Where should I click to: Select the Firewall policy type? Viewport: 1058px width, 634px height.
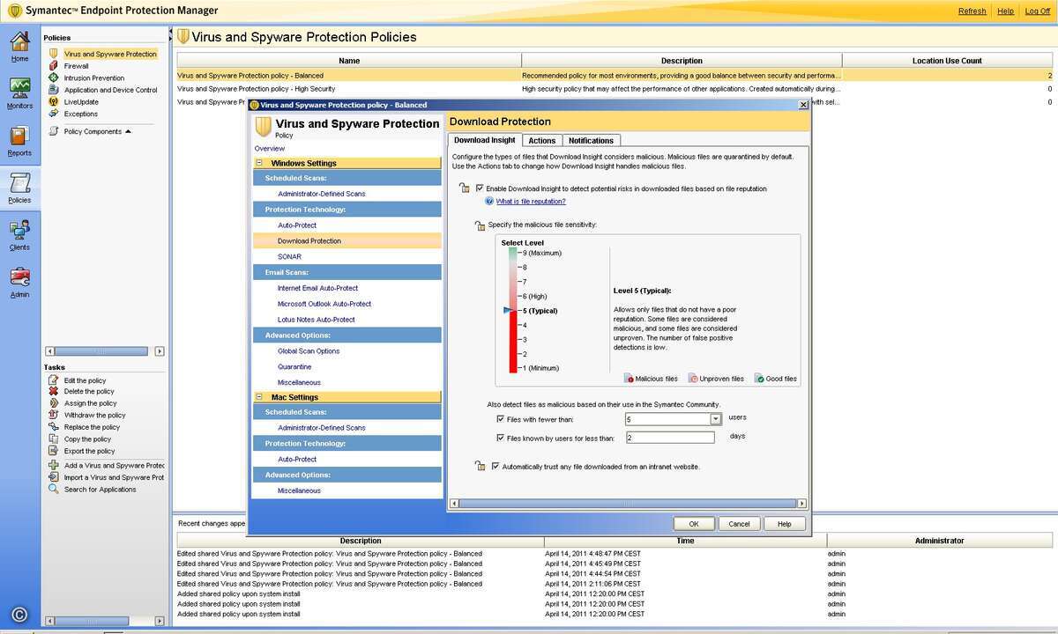coord(76,66)
